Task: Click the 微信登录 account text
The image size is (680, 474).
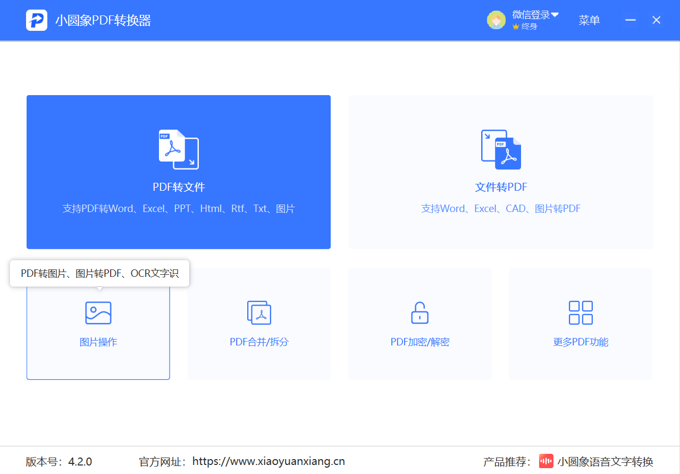Action: point(531,15)
